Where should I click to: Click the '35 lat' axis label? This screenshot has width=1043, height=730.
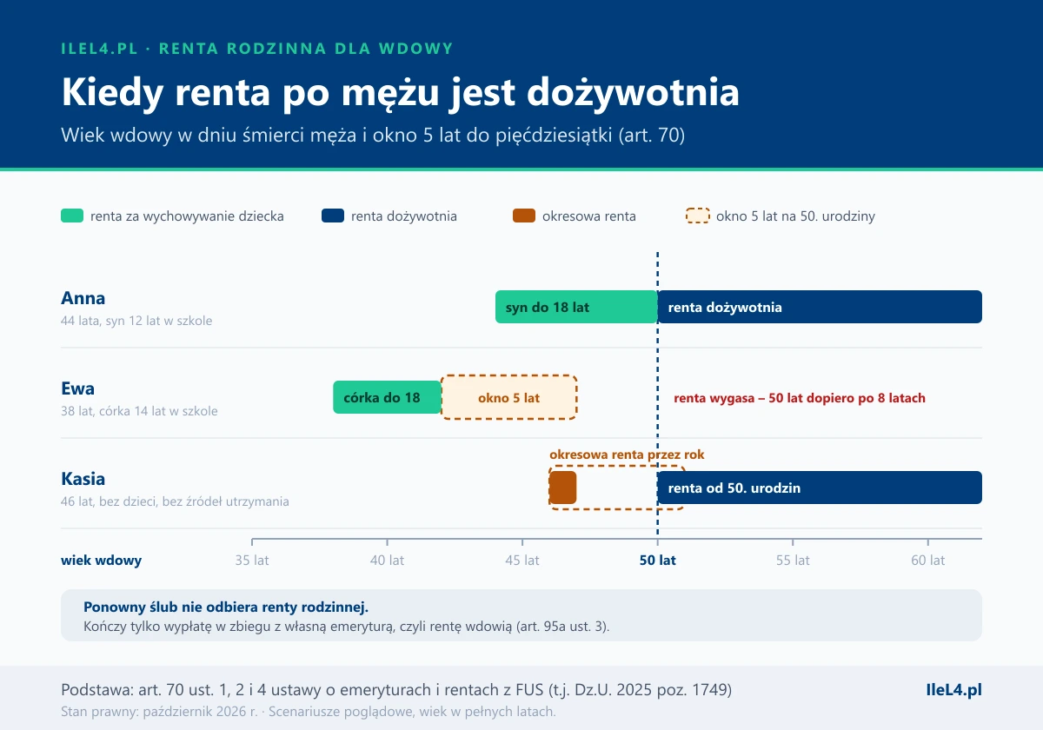pyautogui.click(x=252, y=561)
